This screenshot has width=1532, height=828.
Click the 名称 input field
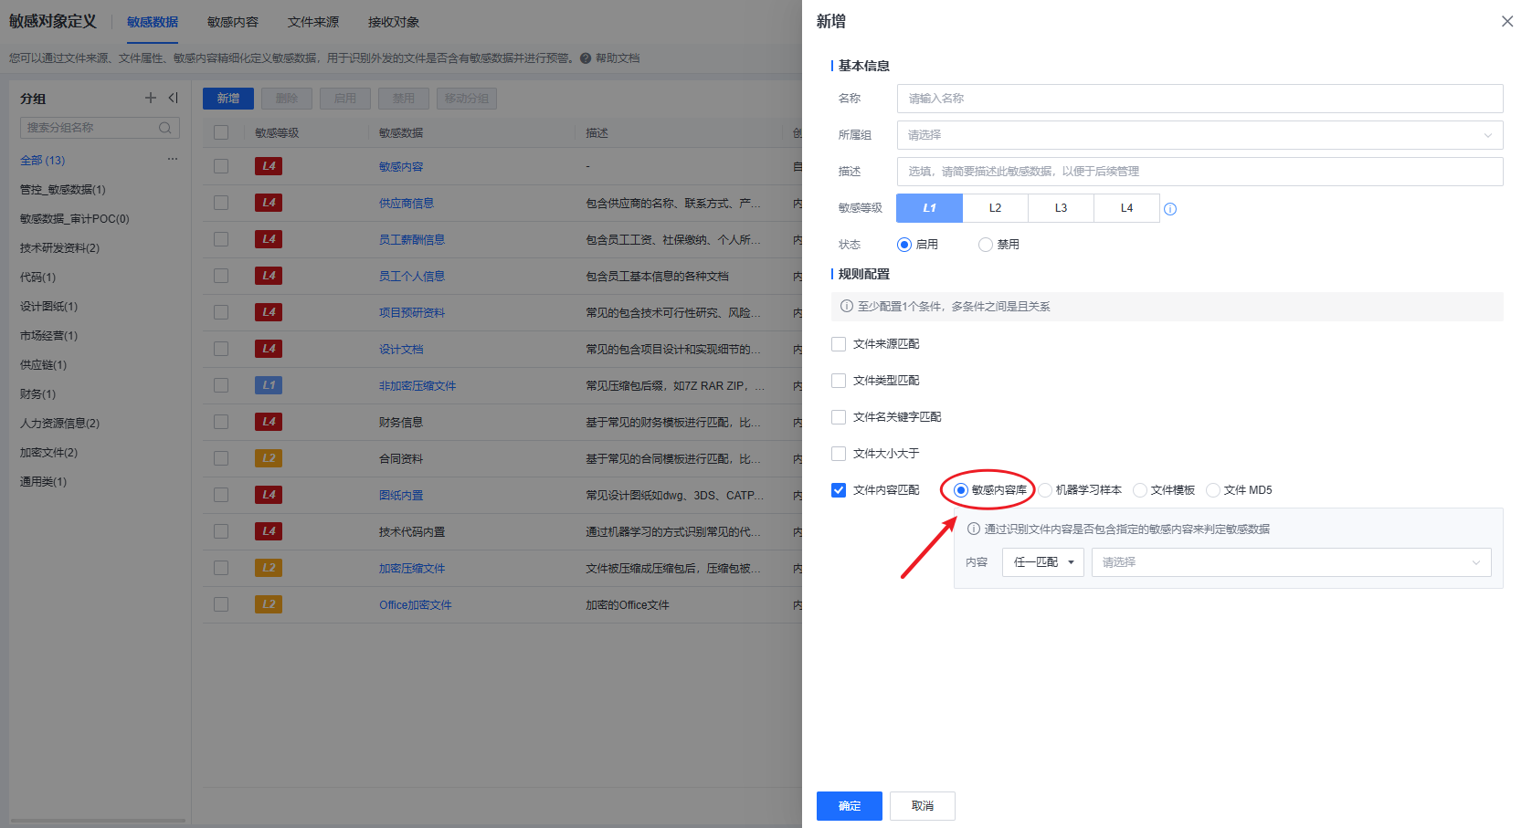tap(1199, 99)
